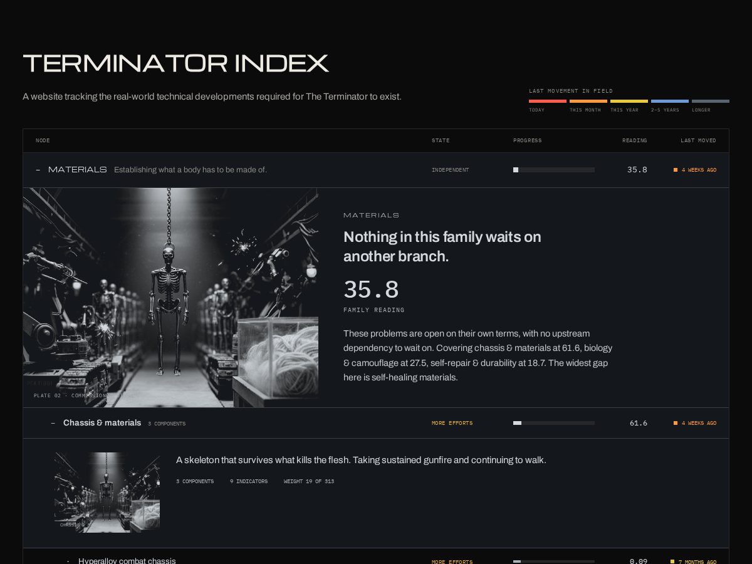This screenshot has width=752, height=564.
Task: Click the 'A skeleton that survives' description
Action: pos(361,460)
